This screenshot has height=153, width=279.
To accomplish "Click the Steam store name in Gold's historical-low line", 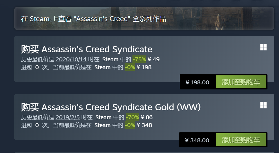I will [x=103, y=117].
